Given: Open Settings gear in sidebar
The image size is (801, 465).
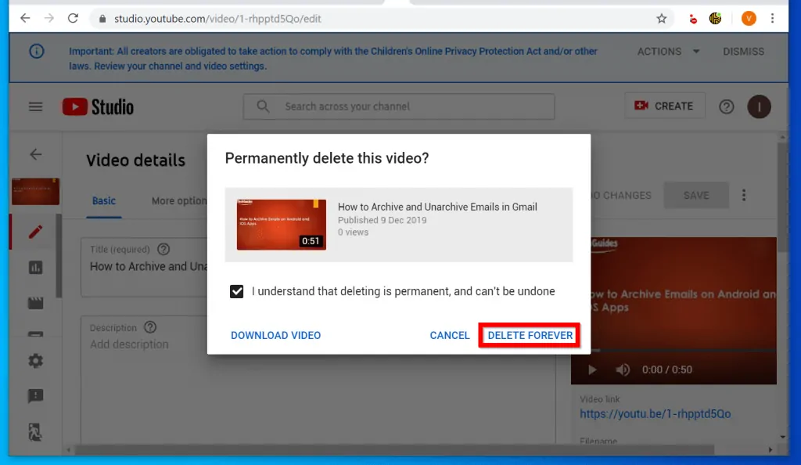Looking at the screenshot, I should pos(35,361).
